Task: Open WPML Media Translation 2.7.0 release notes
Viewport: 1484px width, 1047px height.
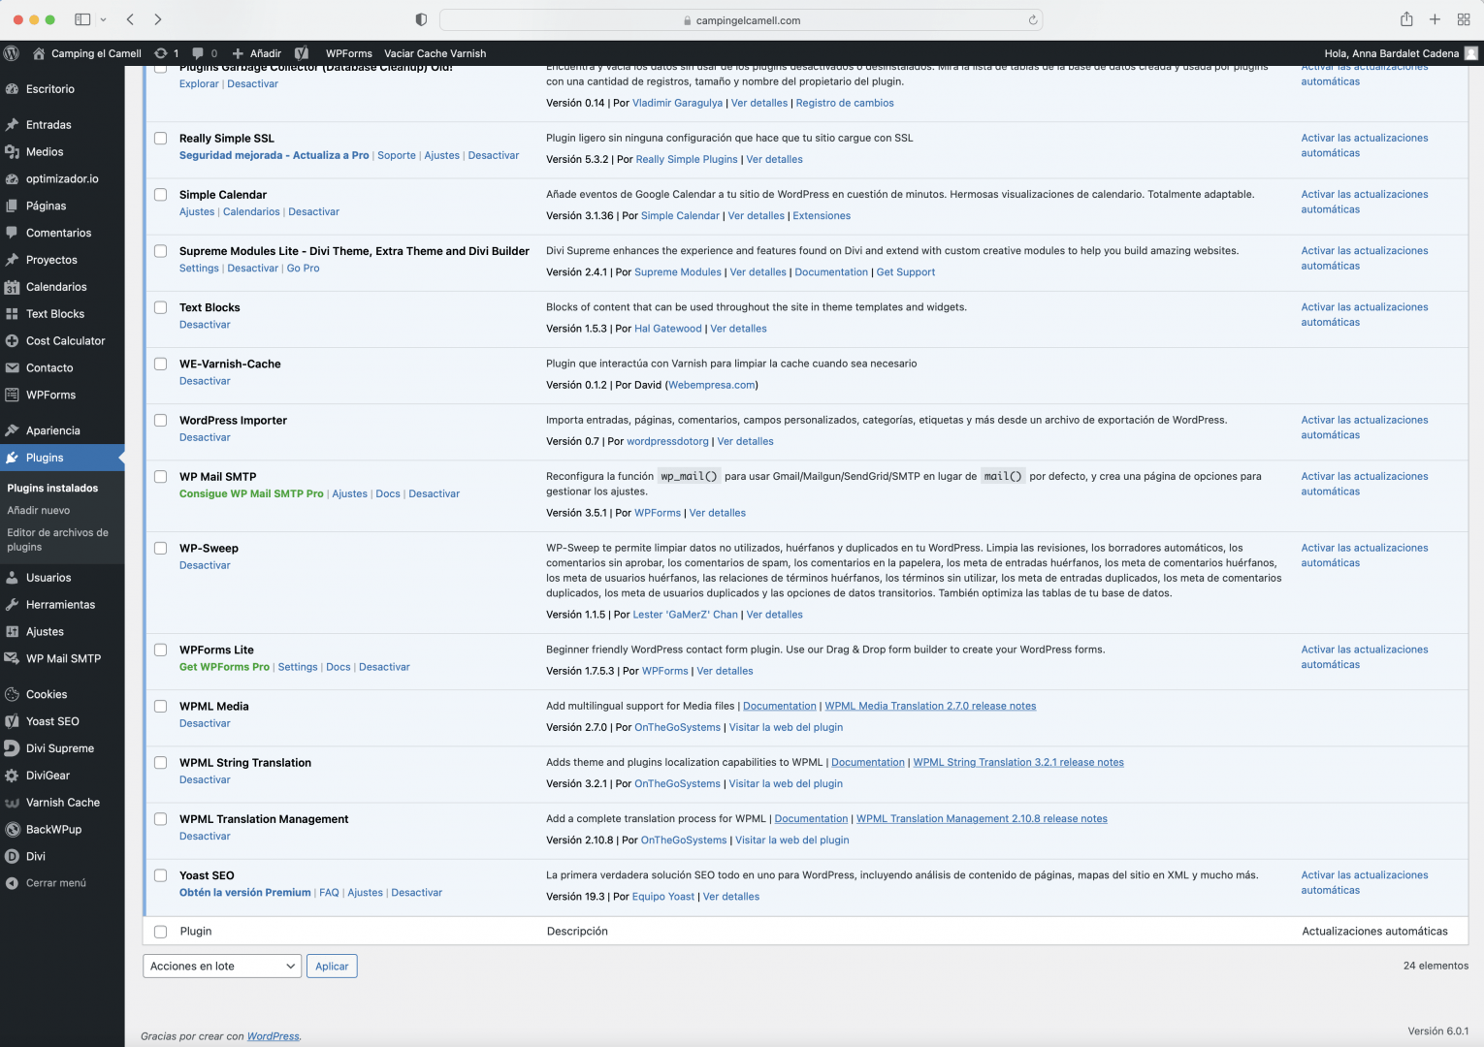Action: [930, 707]
